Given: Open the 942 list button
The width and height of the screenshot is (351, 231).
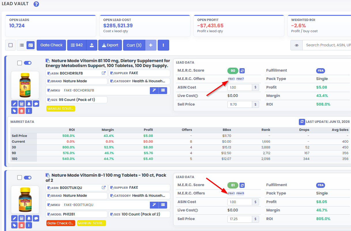Looking at the screenshot, I should click(77, 45).
